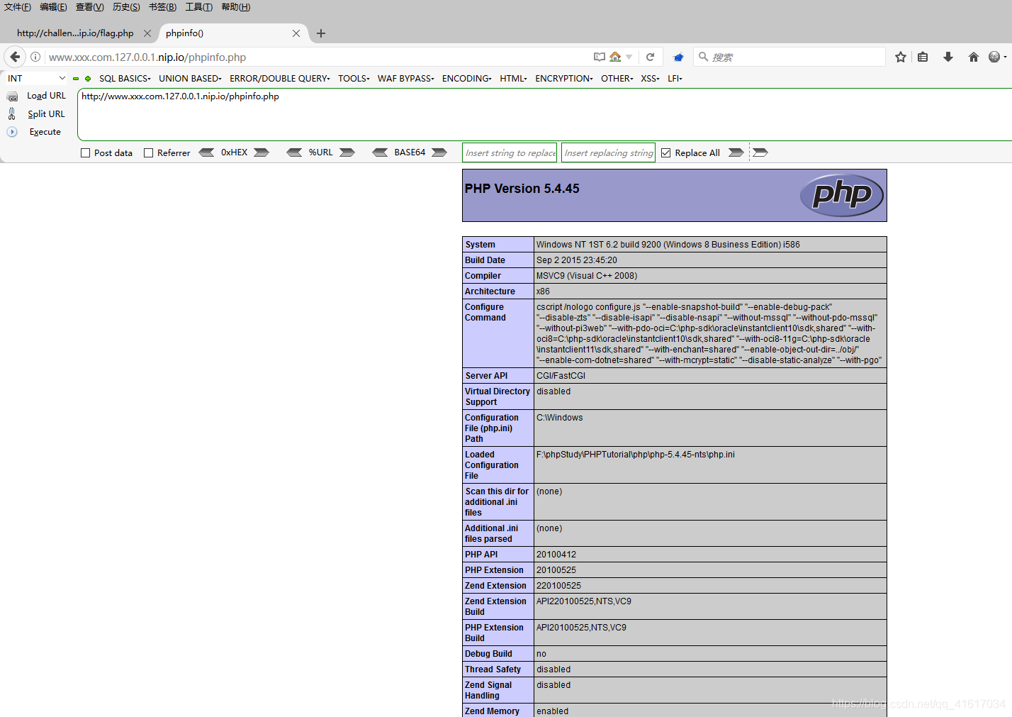Screen dimensions: 1012x717
Task: Uncheck the Replace All checkbox
Action: (x=666, y=153)
